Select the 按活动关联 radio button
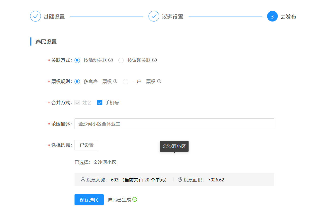 [x=77, y=60]
